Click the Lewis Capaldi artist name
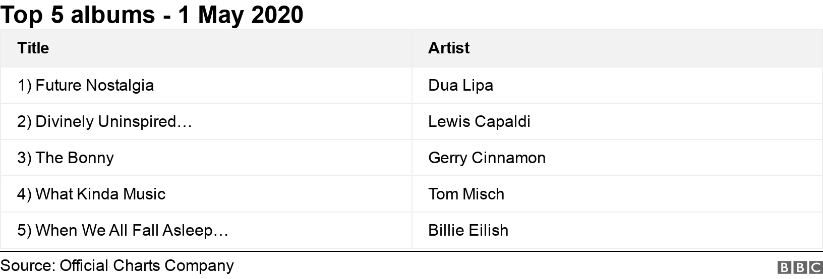Viewport: 823px width, 279px height. 479,121
